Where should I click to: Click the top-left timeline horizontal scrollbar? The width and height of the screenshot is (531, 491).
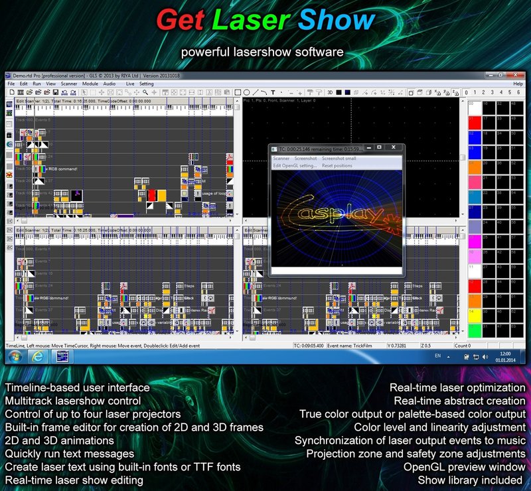pyautogui.click(x=124, y=221)
